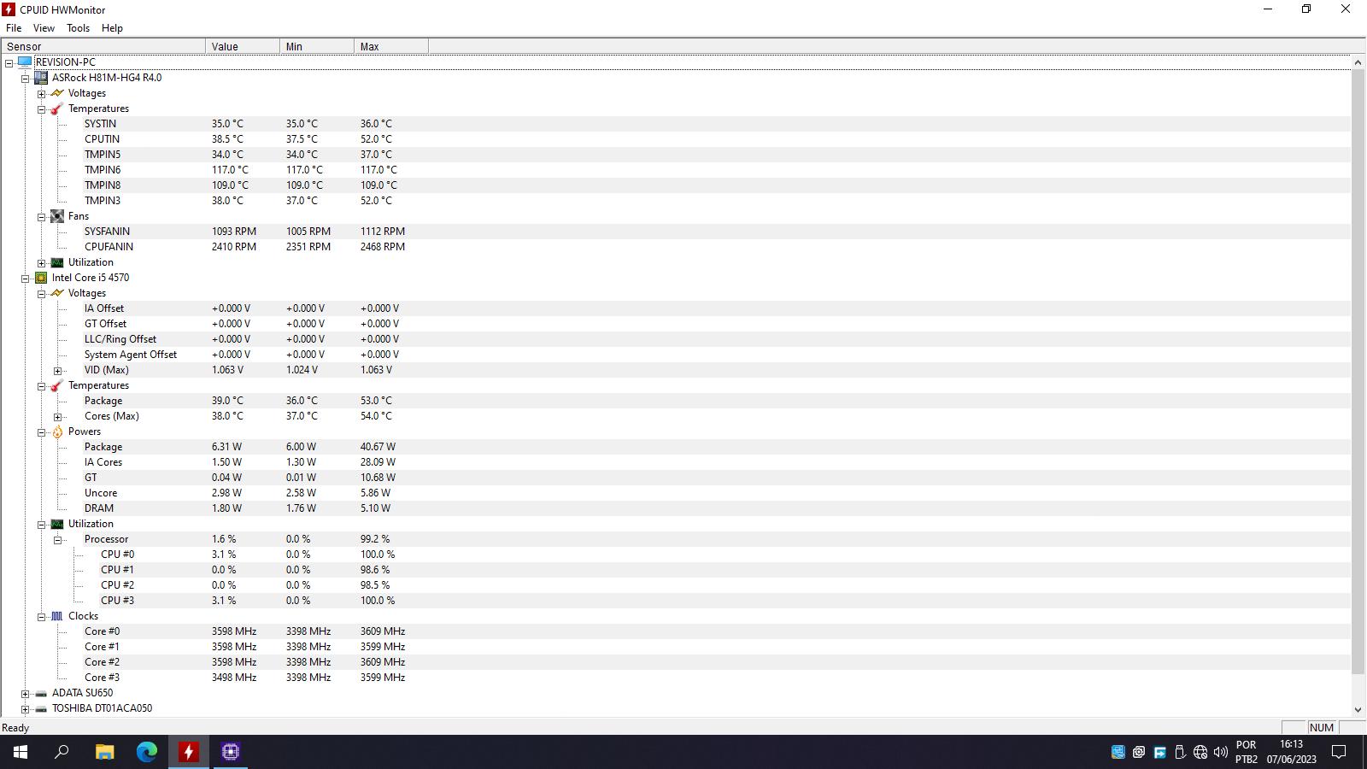
Task: Select the TMPIN6 temperature row
Action: tap(675, 170)
